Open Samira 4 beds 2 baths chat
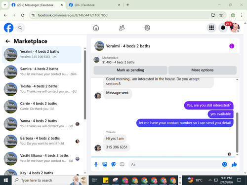247x185 pixels. pos(41,72)
